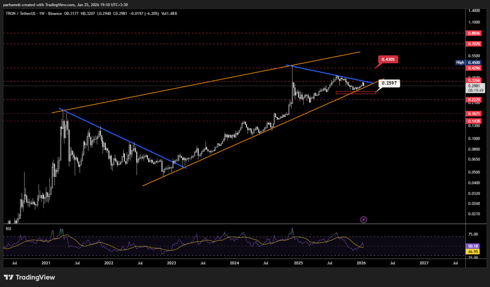Click the purple lightning bolt event icon
490x287 pixels.
[364, 220]
